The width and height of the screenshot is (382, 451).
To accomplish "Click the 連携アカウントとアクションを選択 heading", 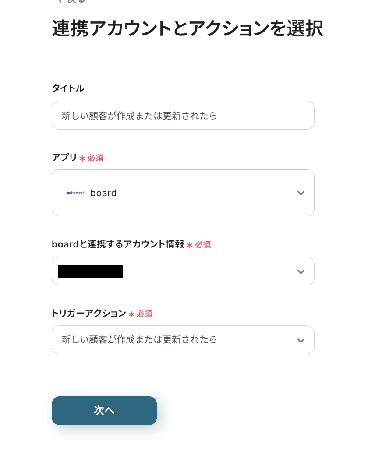I will (x=187, y=29).
